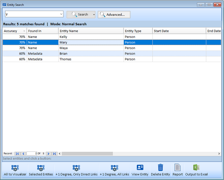
Task: Click the All to Visualizer icon
Action: (15, 168)
